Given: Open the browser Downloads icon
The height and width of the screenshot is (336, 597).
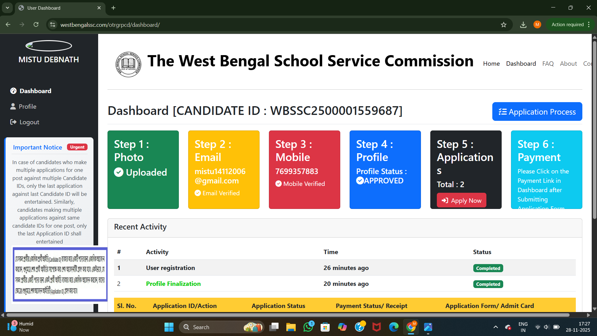Looking at the screenshot, I should click(x=523, y=25).
